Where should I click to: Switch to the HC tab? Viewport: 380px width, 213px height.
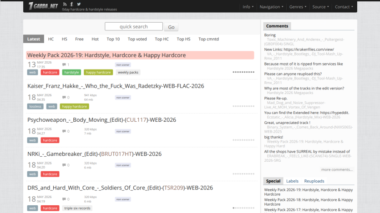coord(51,39)
